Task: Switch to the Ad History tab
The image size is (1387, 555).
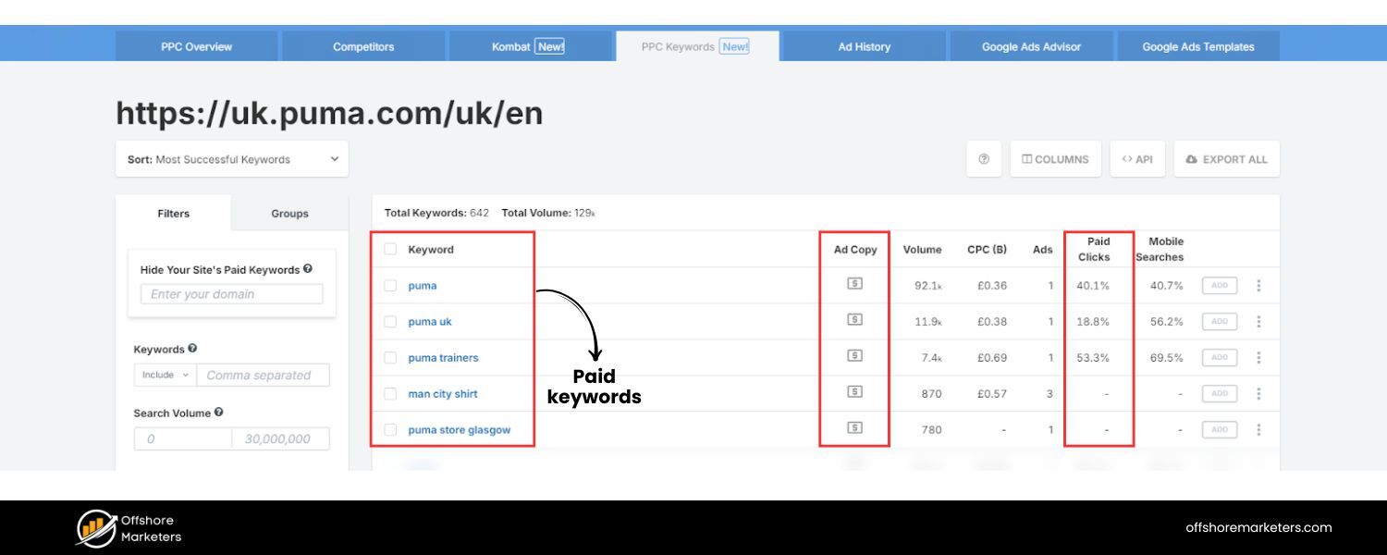Action: [863, 45]
